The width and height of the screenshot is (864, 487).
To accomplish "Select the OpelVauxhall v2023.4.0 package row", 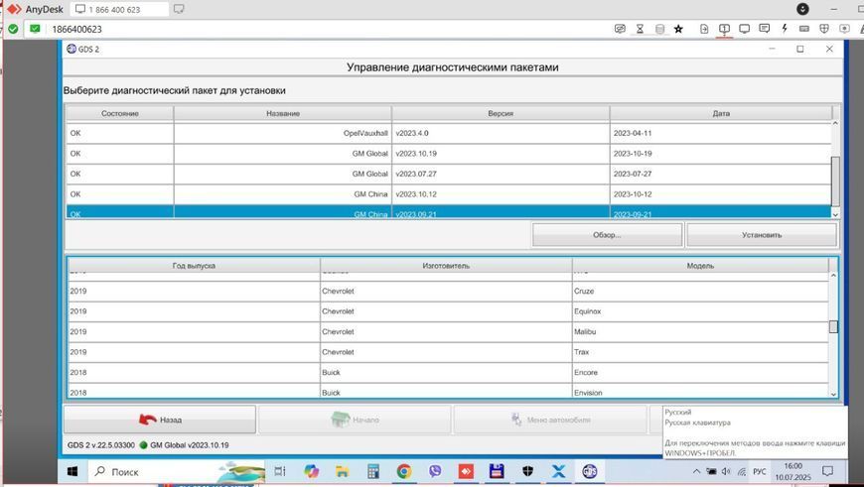I will 449,133.
